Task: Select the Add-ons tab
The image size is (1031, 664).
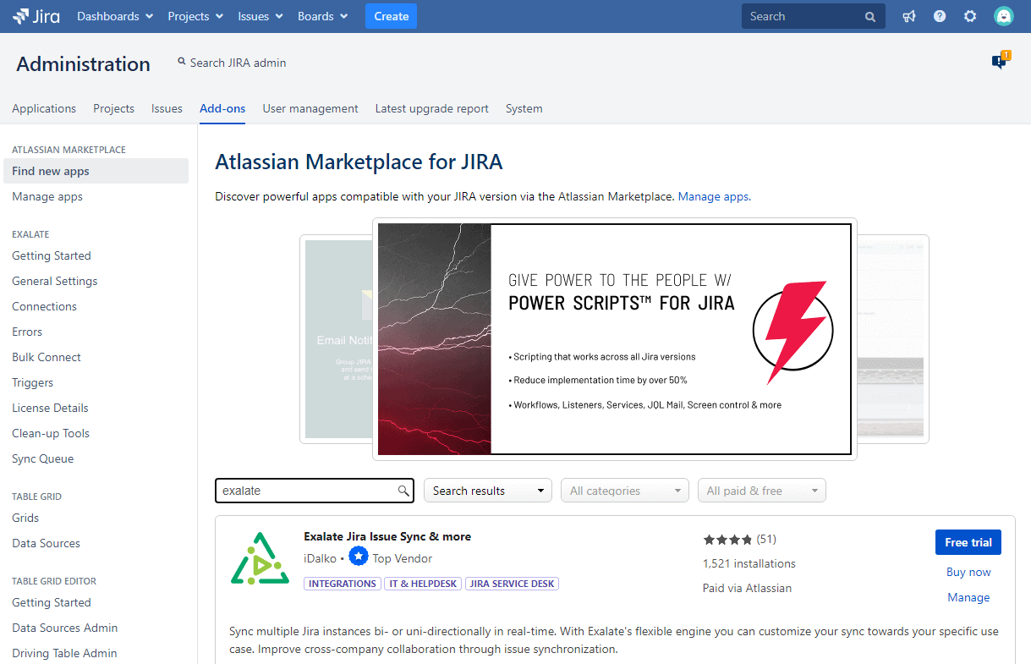Action: pos(222,108)
